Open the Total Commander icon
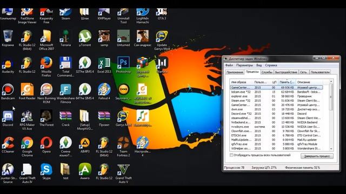 (x=65, y=67)
